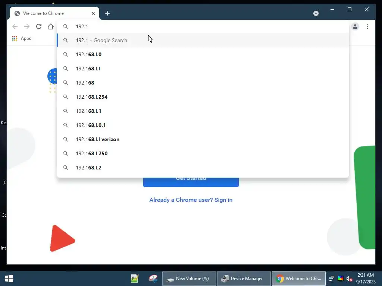Click the address bar containing 192.1

(x=203, y=26)
